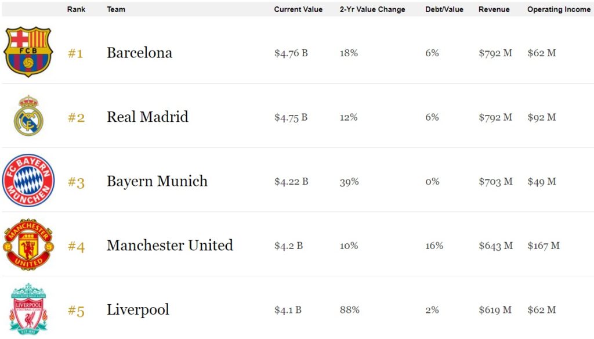Click Liverpool's 88% value change cell
Viewport: 594px width, 339px height.
pyautogui.click(x=349, y=310)
